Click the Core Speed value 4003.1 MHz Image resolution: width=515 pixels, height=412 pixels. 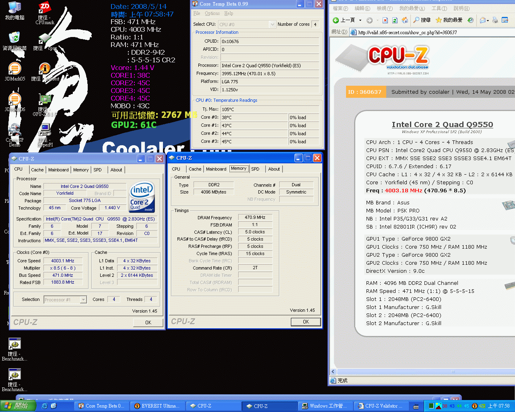click(63, 261)
